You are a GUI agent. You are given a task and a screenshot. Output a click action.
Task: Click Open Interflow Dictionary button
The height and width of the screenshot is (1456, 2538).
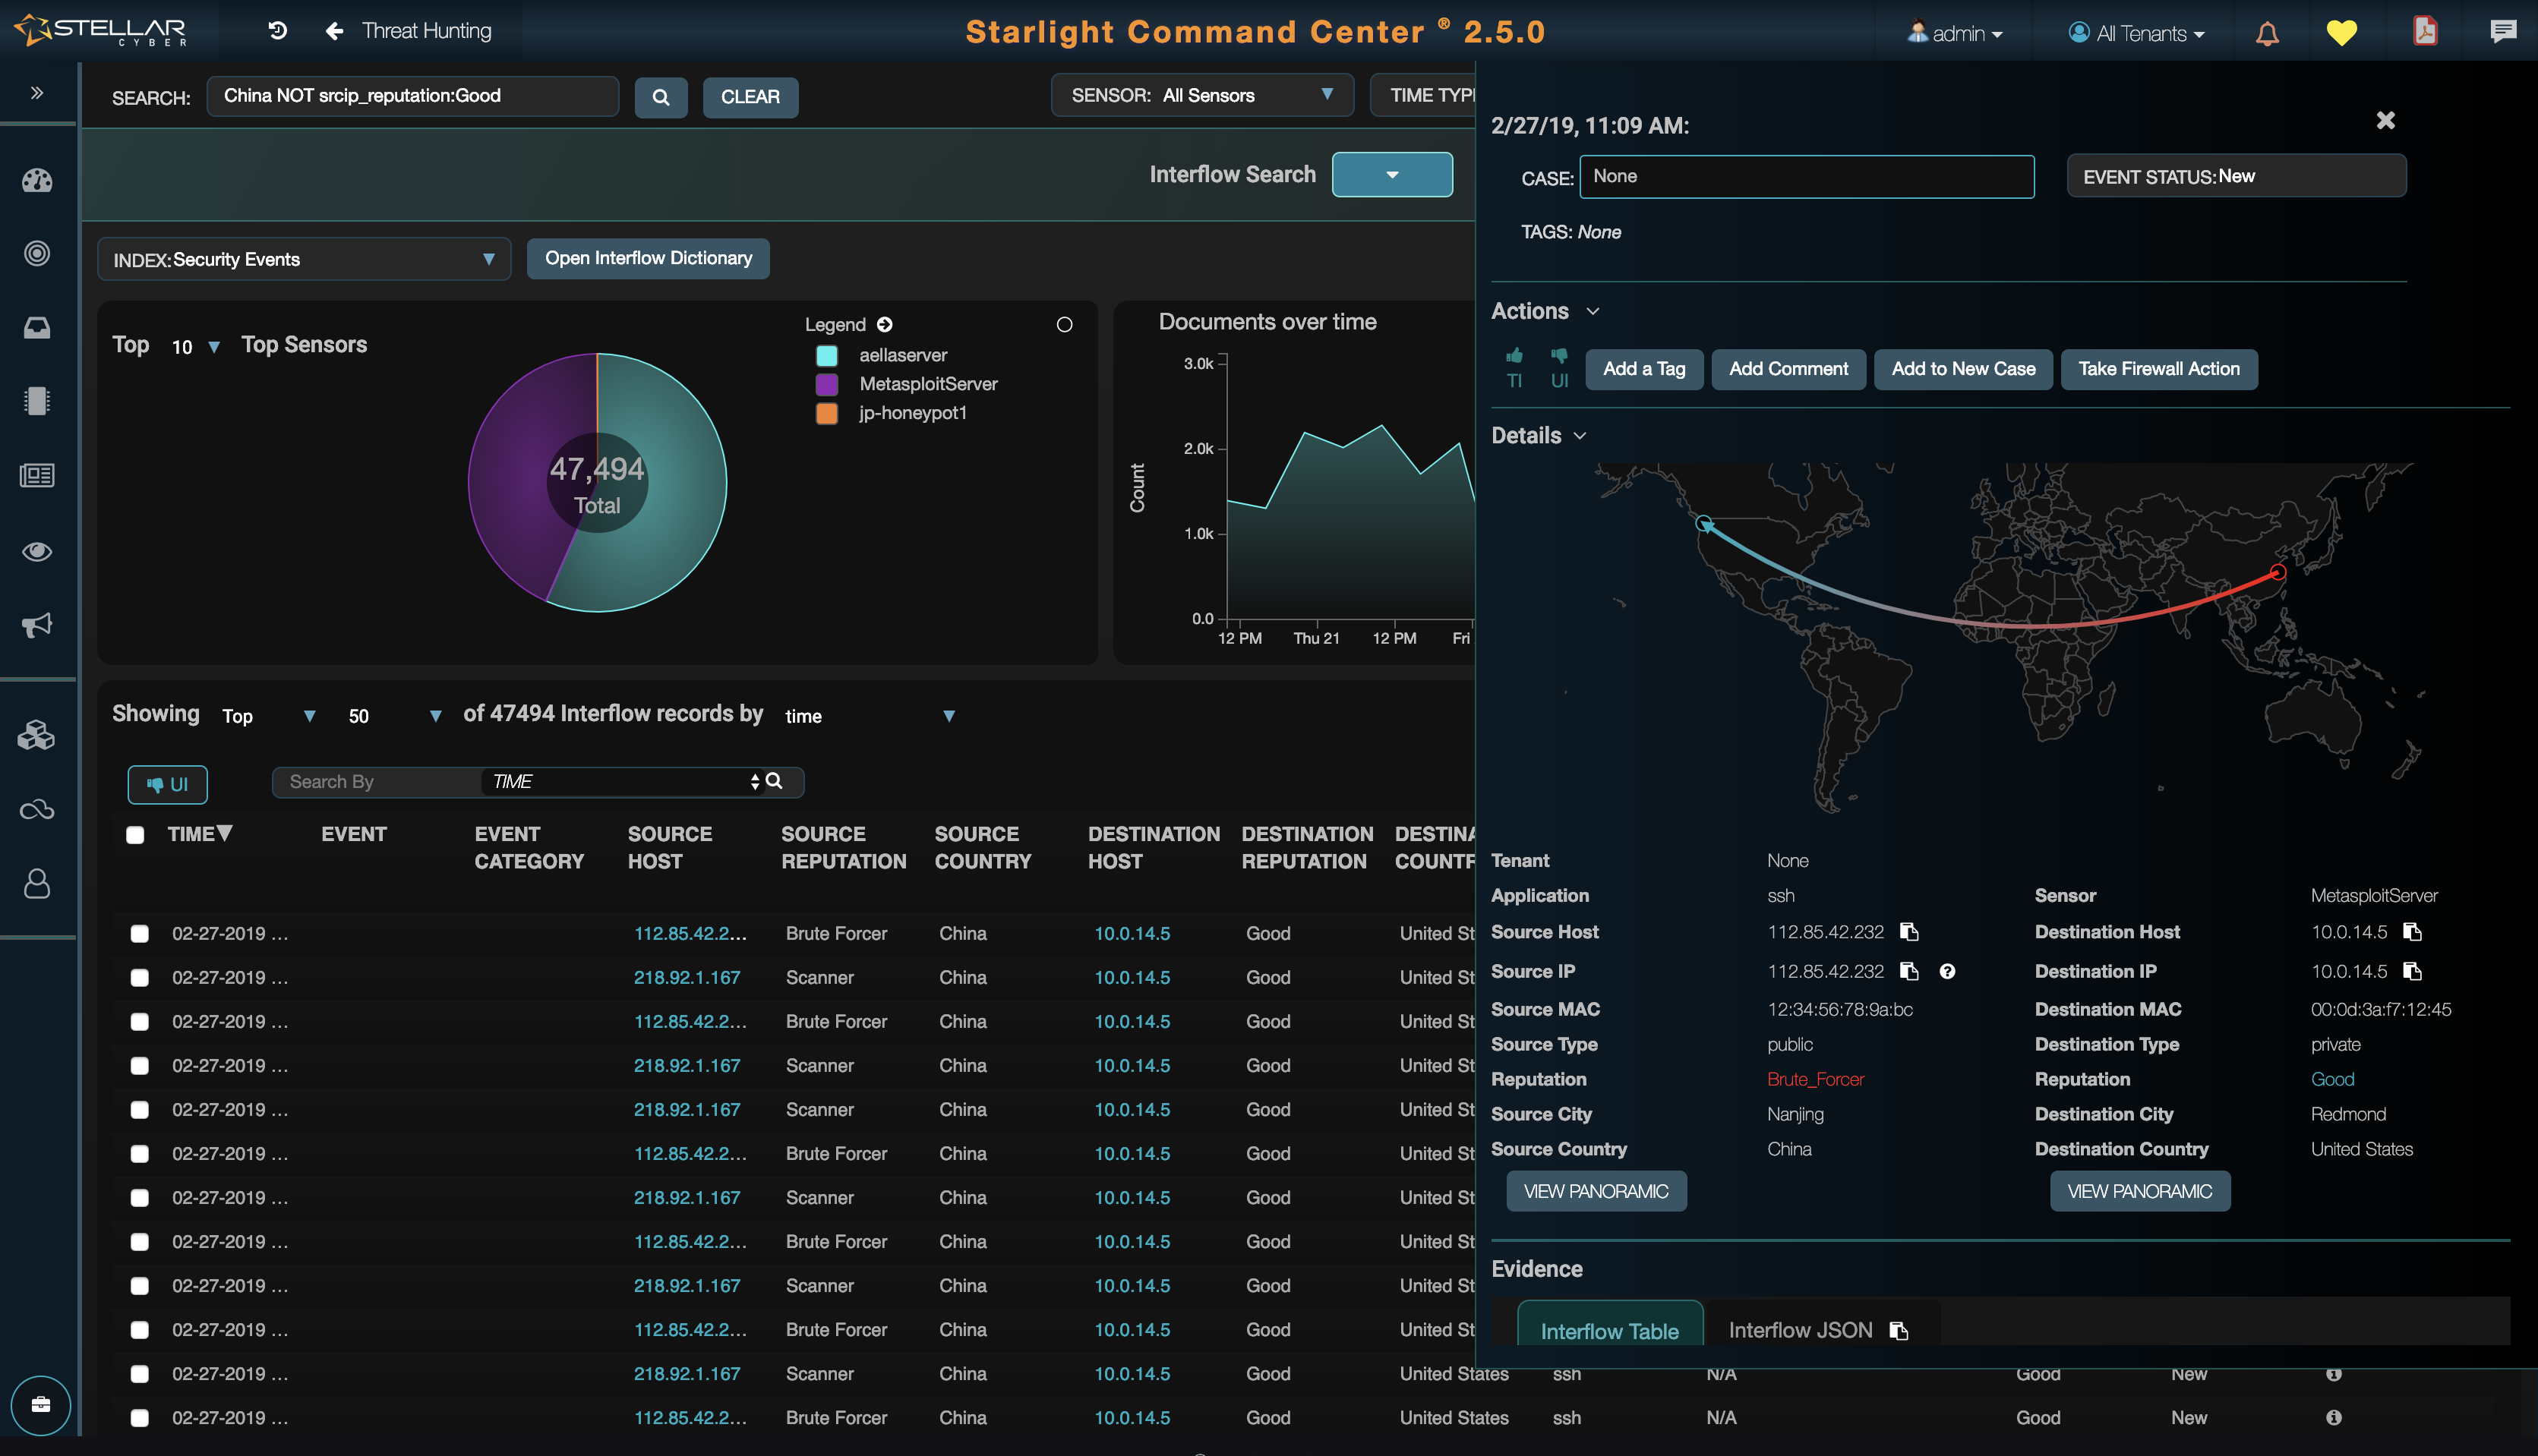click(x=649, y=258)
